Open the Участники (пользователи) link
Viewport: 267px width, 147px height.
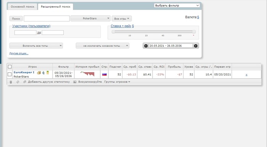(x=32, y=26)
